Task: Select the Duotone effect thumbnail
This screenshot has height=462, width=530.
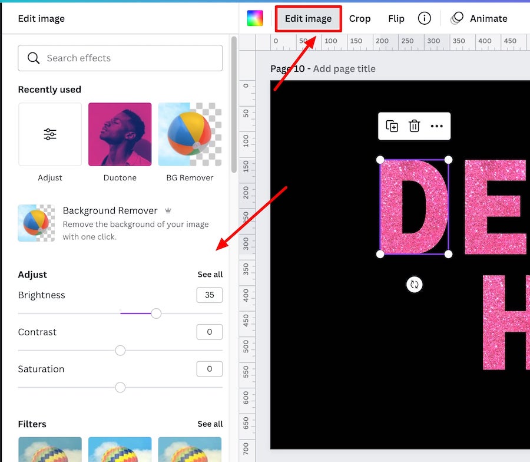Action: [x=120, y=134]
